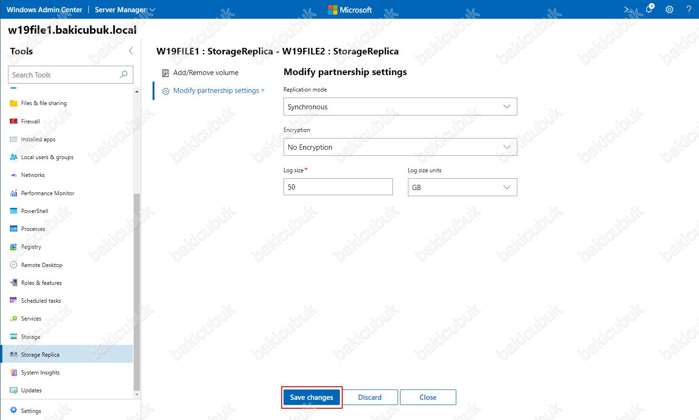The image size is (699, 420).
Task: Click the Roles & features icon
Action: coord(14,283)
